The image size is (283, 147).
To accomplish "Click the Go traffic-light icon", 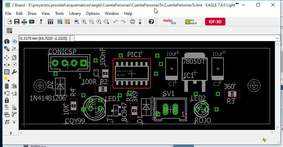I will [x=140, y=22].
